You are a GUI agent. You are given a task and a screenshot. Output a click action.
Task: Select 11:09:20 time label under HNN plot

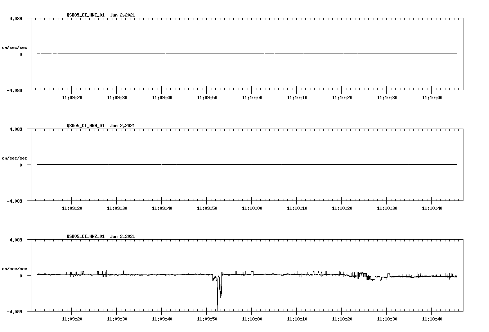(72, 208)
